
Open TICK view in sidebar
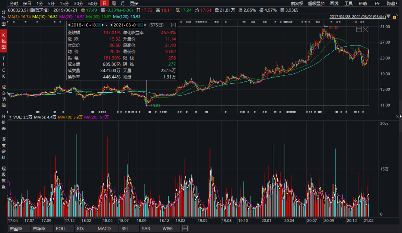click(x=4, y=67)
